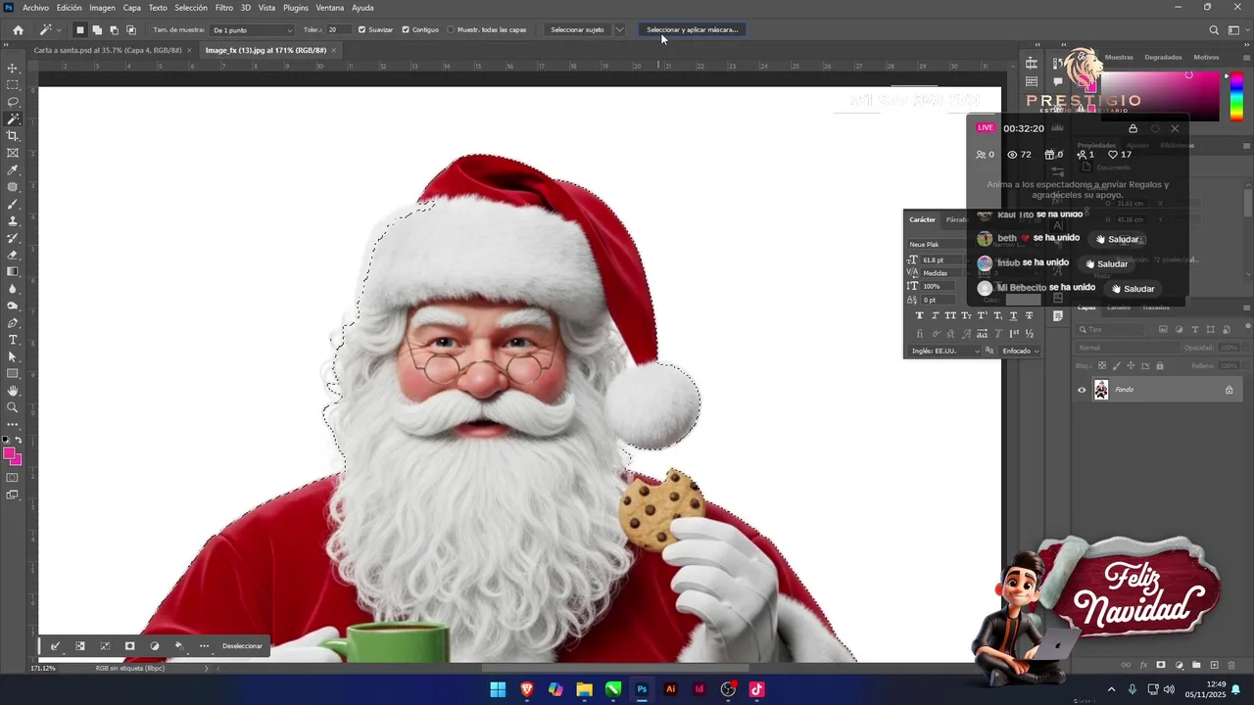This screenshot has width=1254, height=705.
Task: Select the History Brush tool
Action: (x=13, y=238)
